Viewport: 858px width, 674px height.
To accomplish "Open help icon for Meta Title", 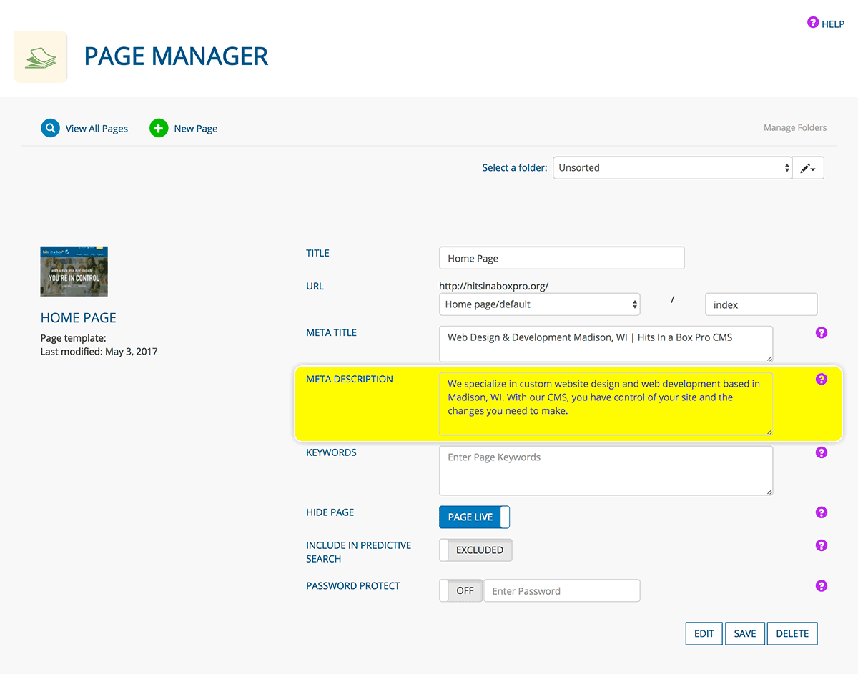I will [x=822, y=332].
